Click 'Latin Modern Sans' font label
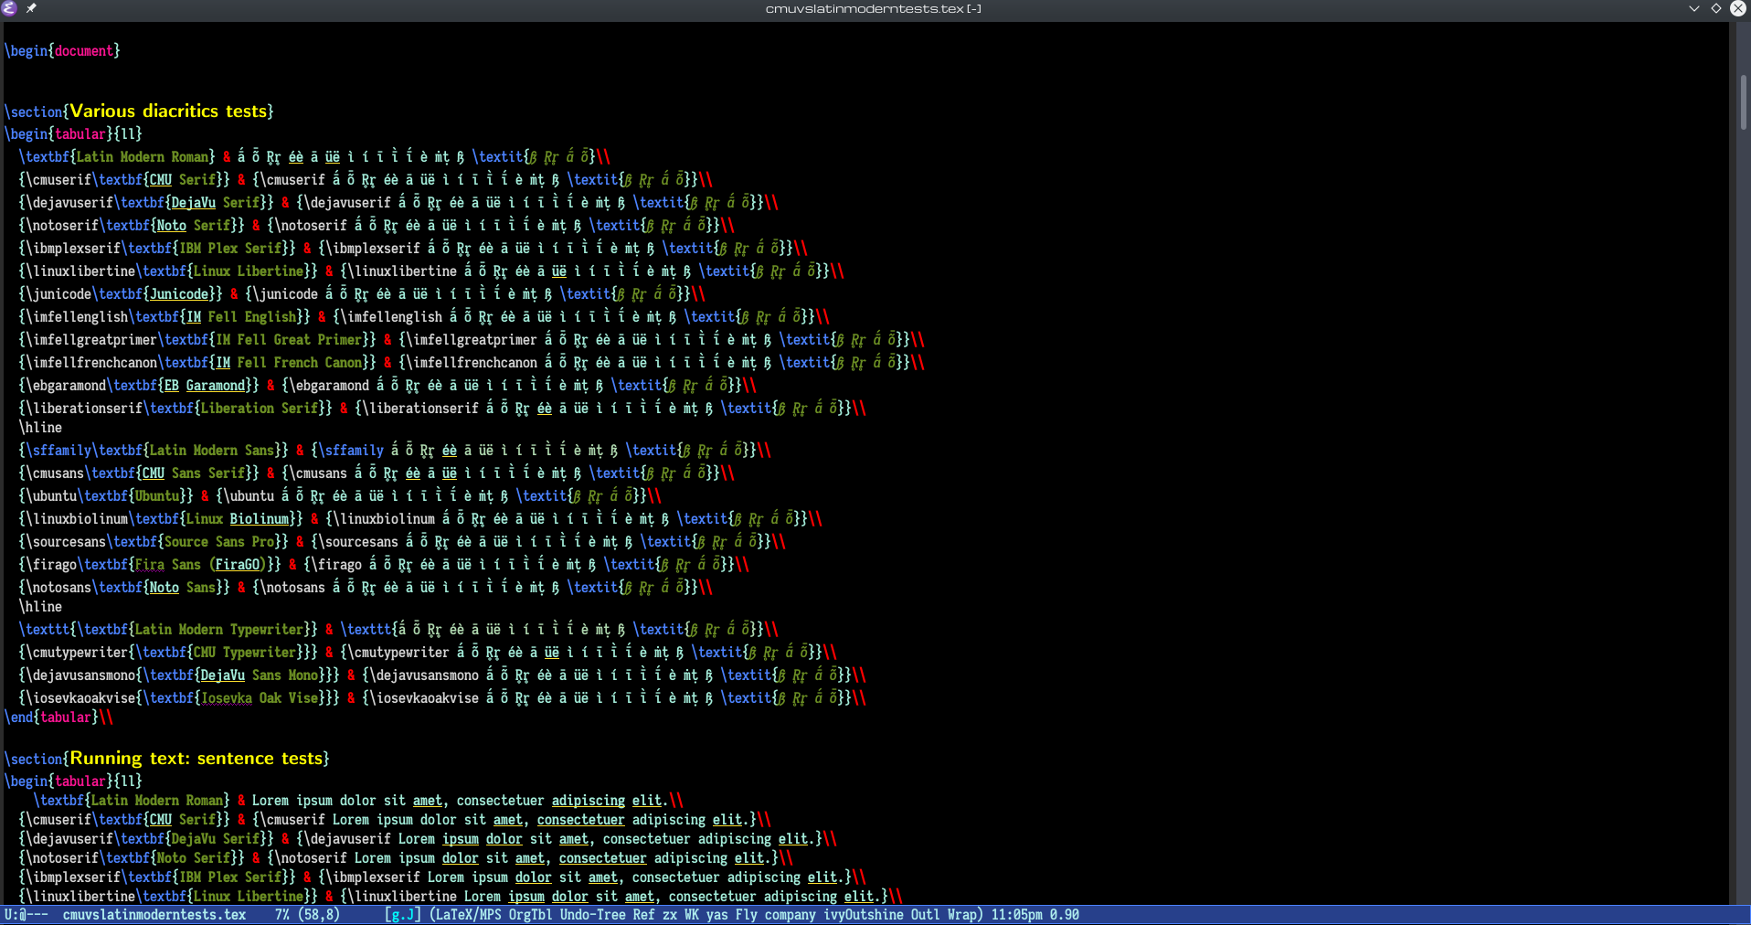1751x925 pixels. click(x=212, y=451)
